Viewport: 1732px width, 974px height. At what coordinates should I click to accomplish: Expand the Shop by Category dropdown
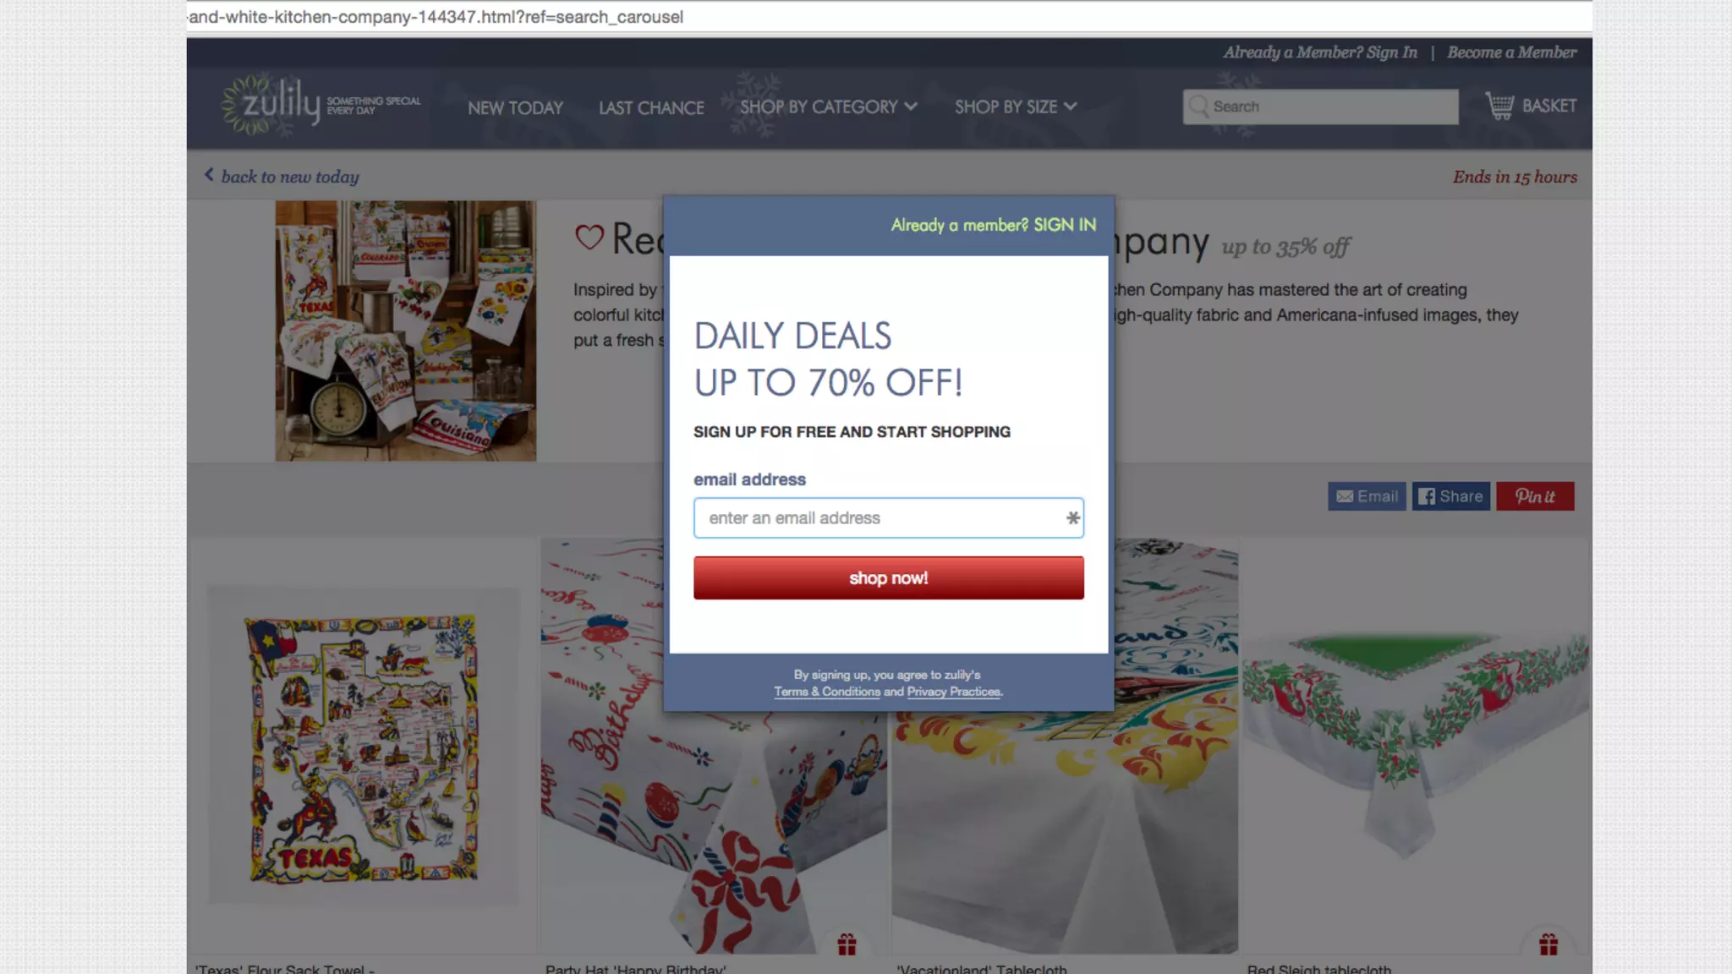pos(828,107)
